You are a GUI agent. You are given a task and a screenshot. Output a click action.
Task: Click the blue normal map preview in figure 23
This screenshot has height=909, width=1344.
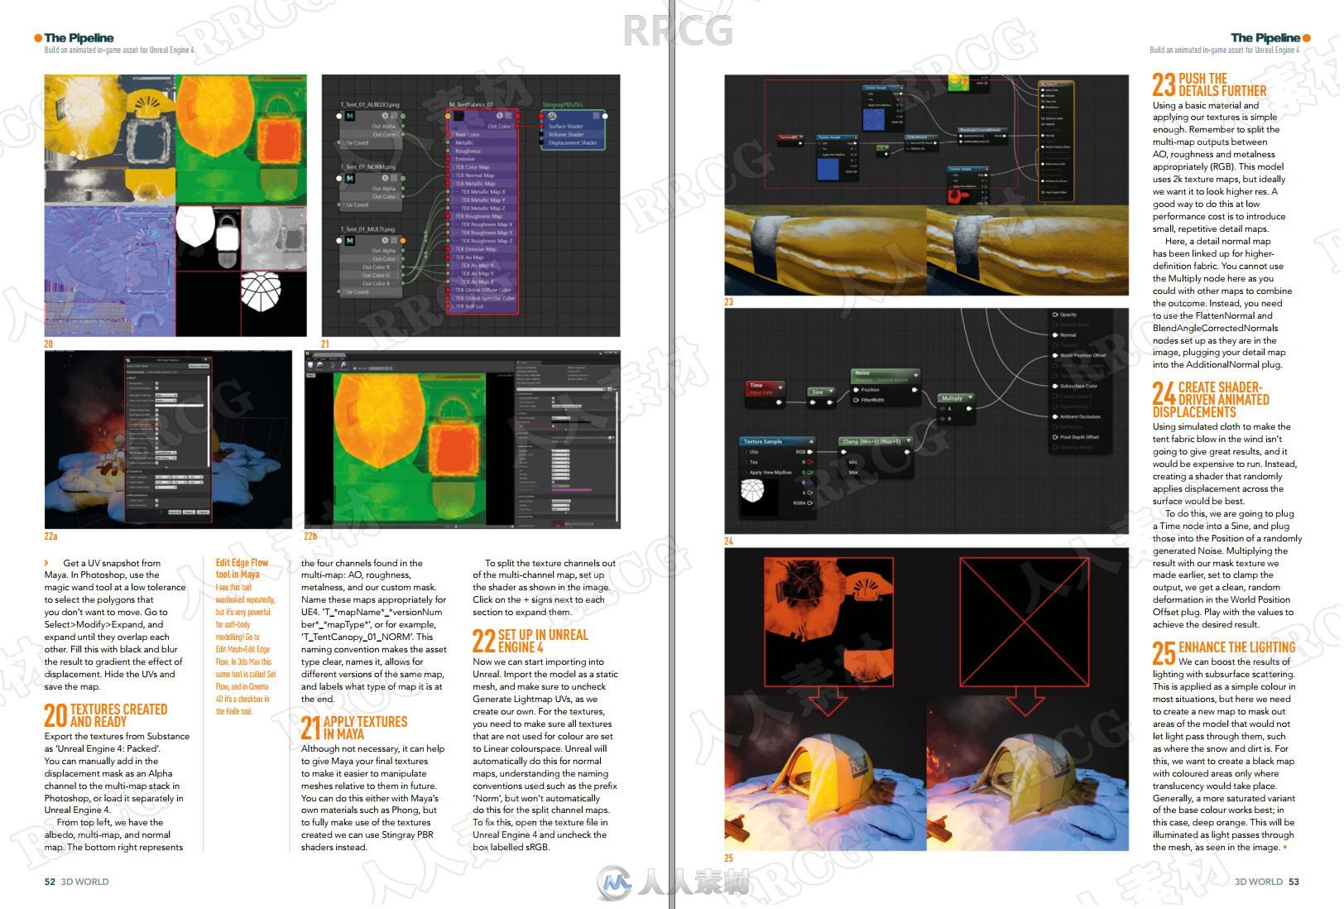(874, 119)
